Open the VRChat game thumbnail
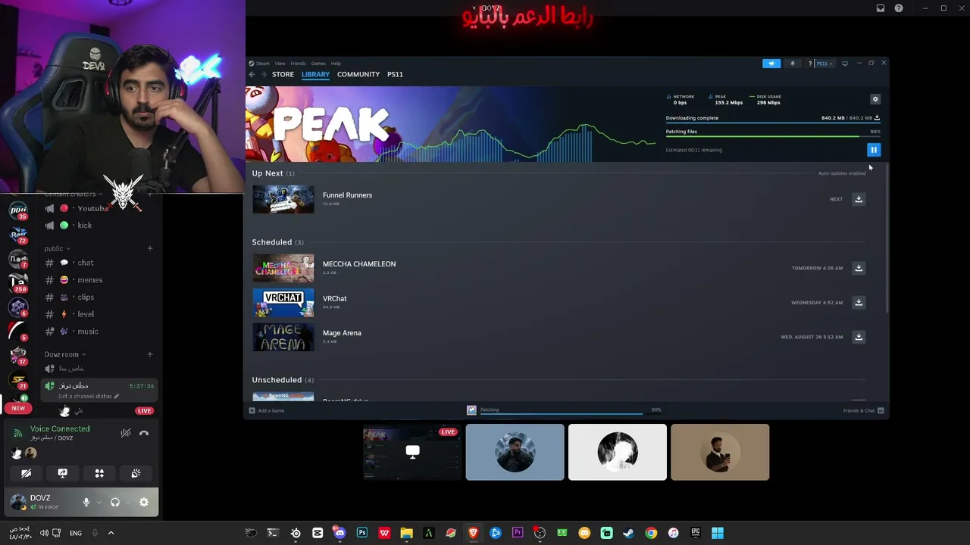970x545 pixels. [283, 302]
